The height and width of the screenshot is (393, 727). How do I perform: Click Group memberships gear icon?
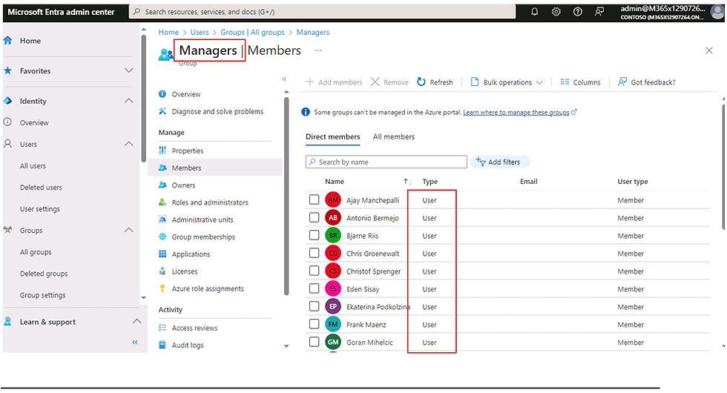tap(162, 237)
